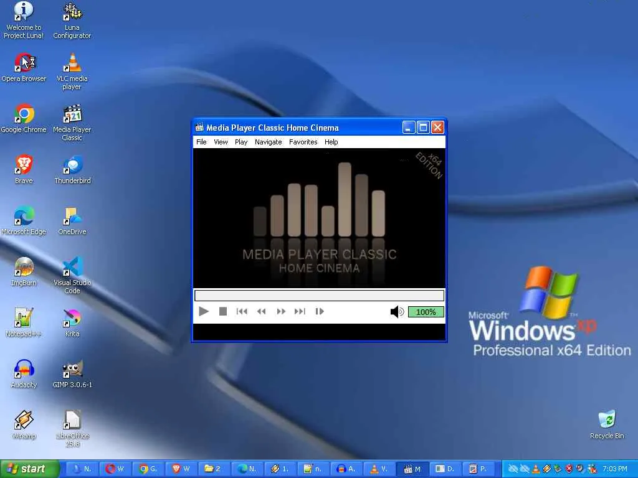The width and height of the screenshot is (638, 478).
Task: Skip to previous track in player
Action: click(242, 311)
